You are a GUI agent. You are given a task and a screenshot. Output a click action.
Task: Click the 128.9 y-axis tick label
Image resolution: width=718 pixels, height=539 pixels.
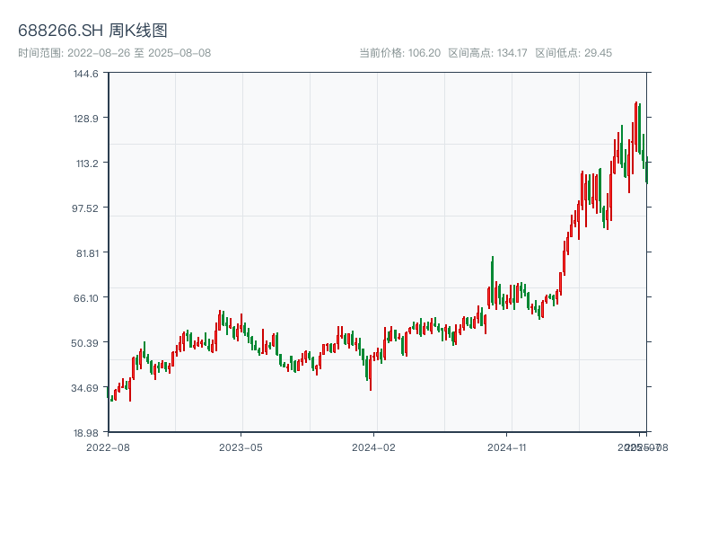(86, 119)
